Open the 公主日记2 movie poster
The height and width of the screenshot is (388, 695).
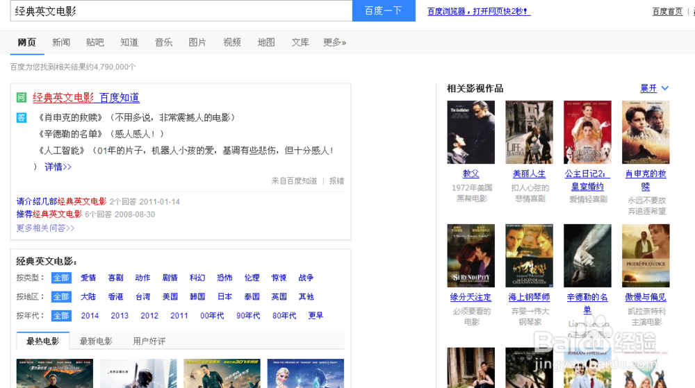tap(587, 133)
